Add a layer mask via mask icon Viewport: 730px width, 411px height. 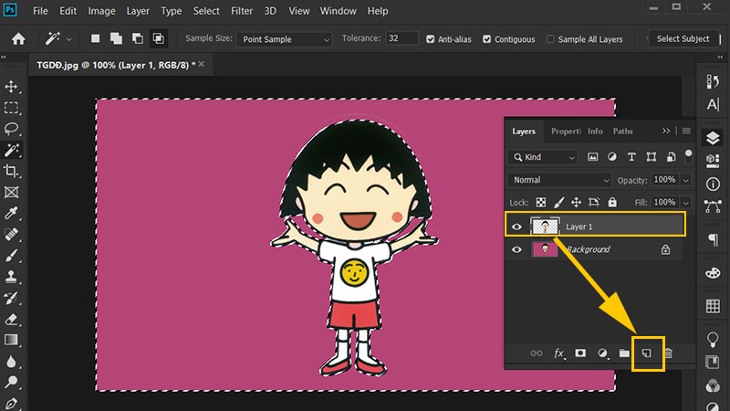tap(579, 353)
